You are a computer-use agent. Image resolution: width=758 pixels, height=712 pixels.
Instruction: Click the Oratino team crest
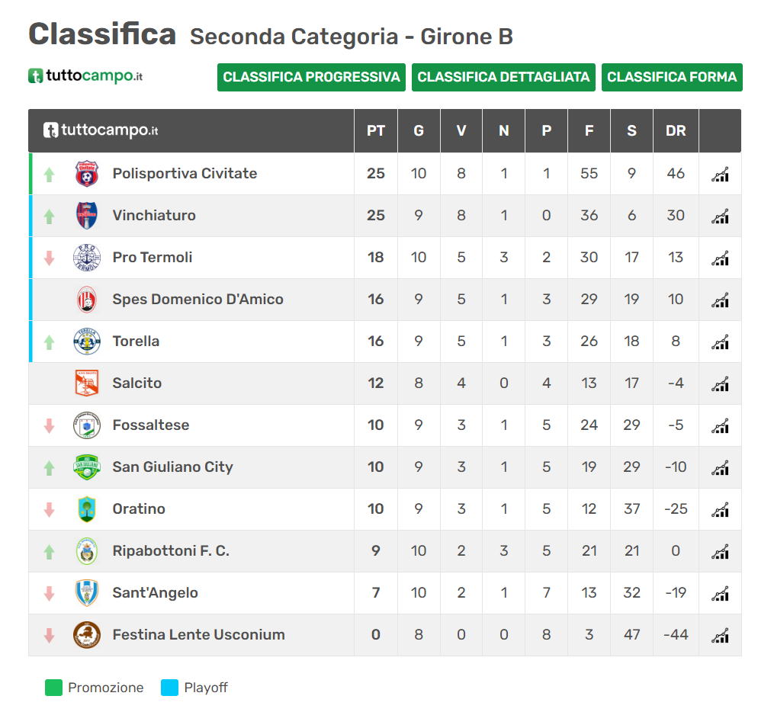[87, 509]
